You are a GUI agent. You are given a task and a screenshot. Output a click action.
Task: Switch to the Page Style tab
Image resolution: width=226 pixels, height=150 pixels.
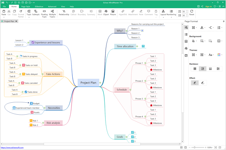(x=25, y=7)
